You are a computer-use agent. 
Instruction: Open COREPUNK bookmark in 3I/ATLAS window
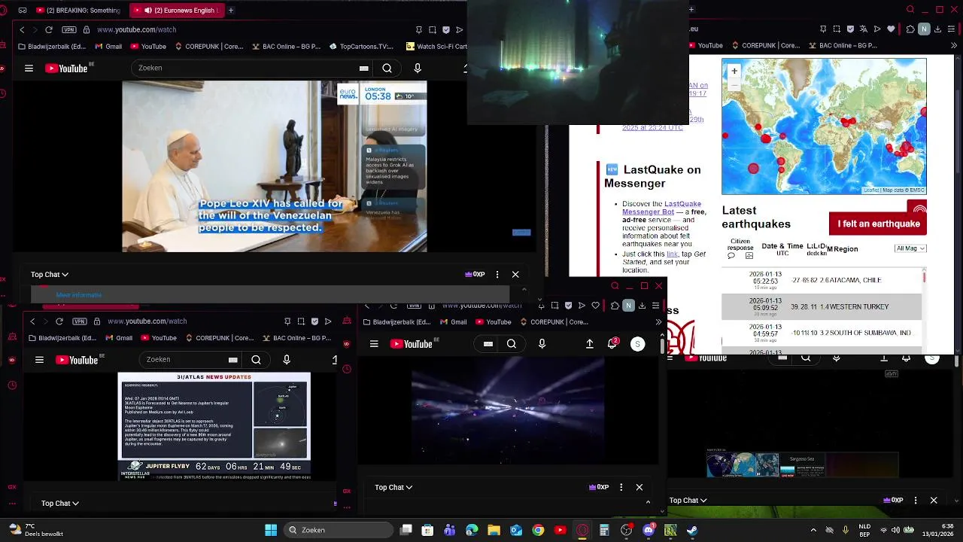(219, 338)
